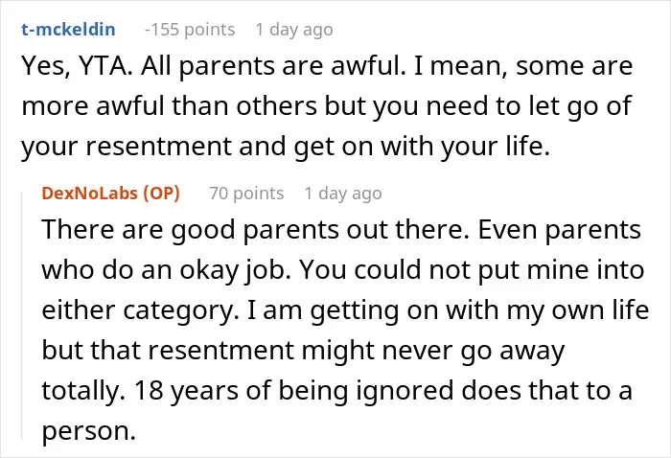Click the '(OP)' tag beside DexNoLabs

(161, 194)
